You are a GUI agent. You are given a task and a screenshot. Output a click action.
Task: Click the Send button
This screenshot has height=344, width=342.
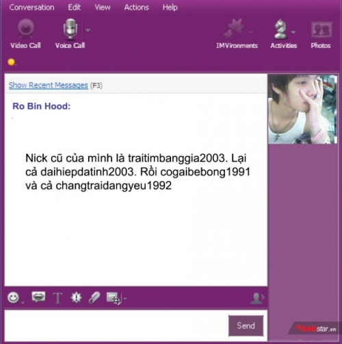[x=246, y=325]
